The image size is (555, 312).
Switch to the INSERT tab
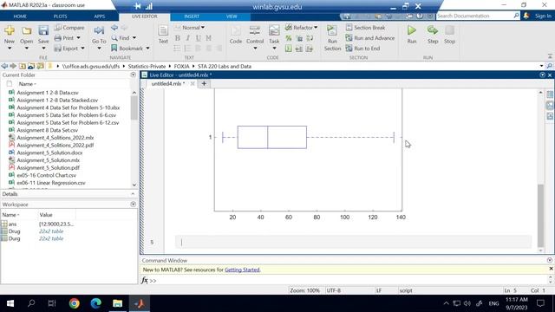pyautogui.click(x=192, y=16)
